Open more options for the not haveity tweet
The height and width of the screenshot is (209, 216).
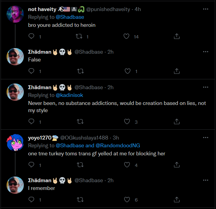(206, 9)
